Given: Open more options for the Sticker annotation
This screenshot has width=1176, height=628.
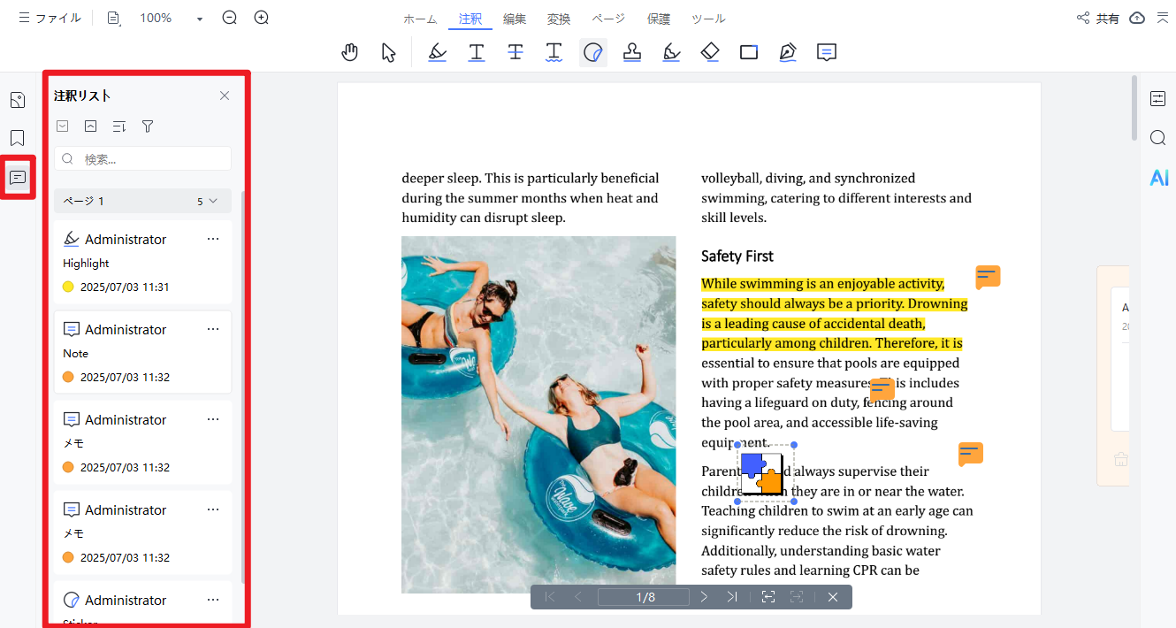Looking at the screenshot, I should 213,600.
